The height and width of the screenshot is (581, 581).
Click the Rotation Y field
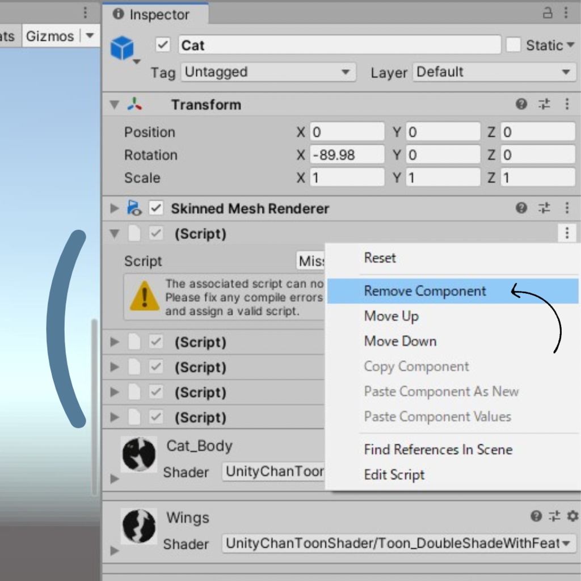(x=443, y=155)
